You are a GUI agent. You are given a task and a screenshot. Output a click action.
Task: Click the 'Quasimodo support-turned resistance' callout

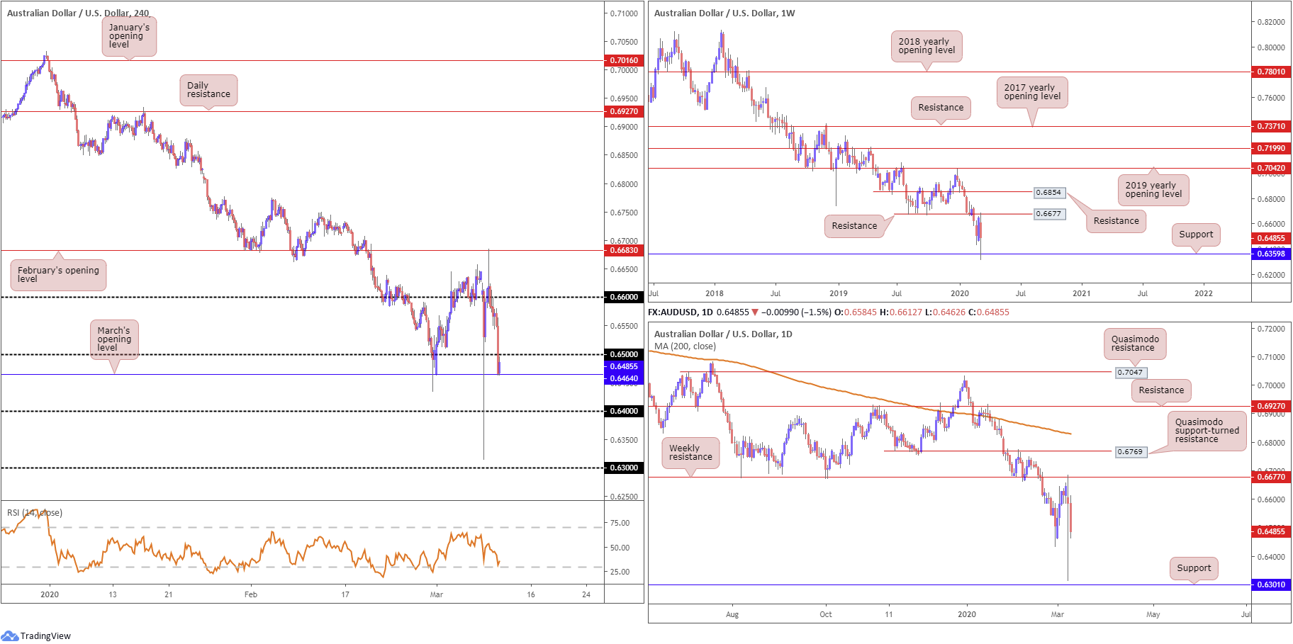[1207, 431]
